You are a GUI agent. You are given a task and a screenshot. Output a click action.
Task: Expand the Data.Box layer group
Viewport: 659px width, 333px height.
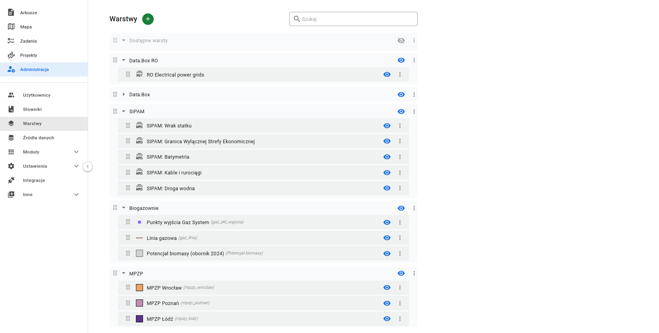coord(124,95)
